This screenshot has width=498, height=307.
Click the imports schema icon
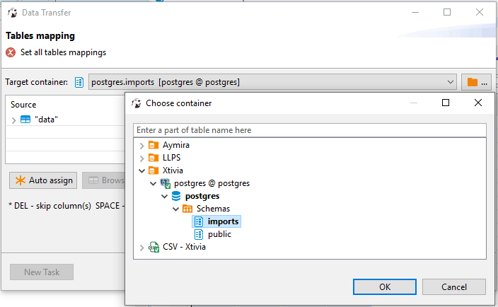click(x=199, y=221)
